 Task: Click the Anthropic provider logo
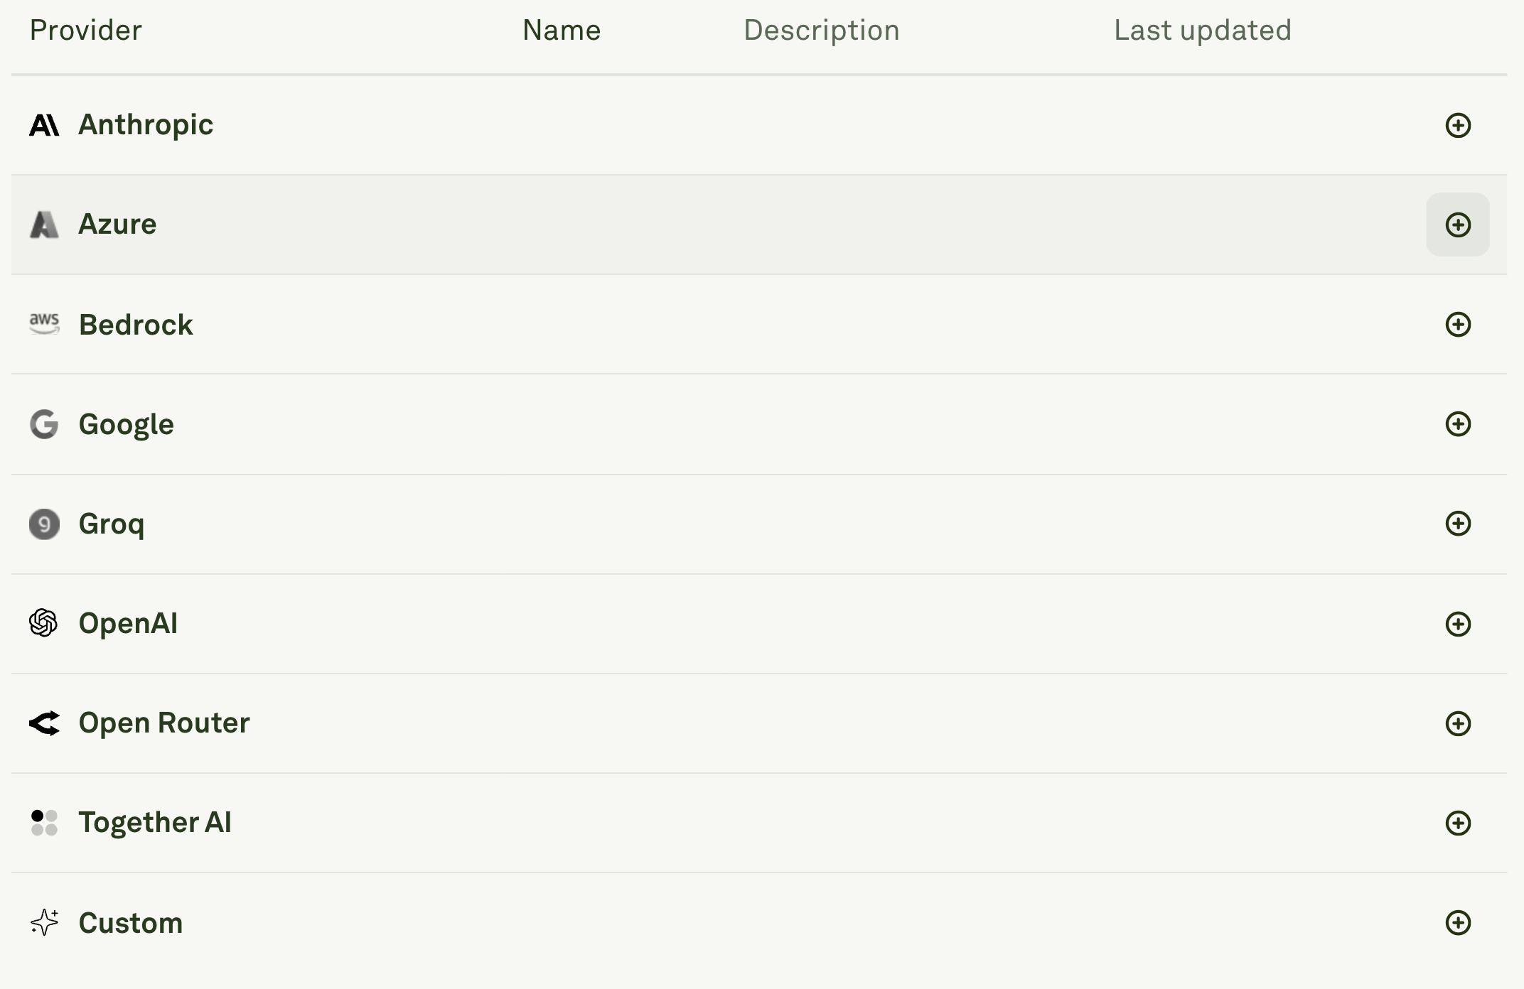pyautogui.click(x=45, y=124)
